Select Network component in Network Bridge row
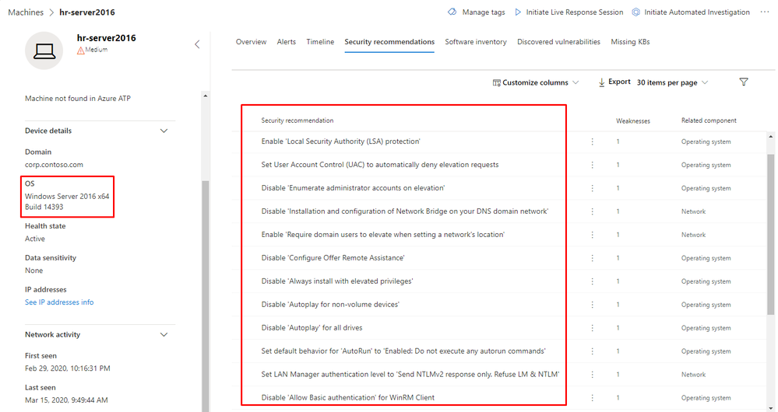 [x=693, y=211]
